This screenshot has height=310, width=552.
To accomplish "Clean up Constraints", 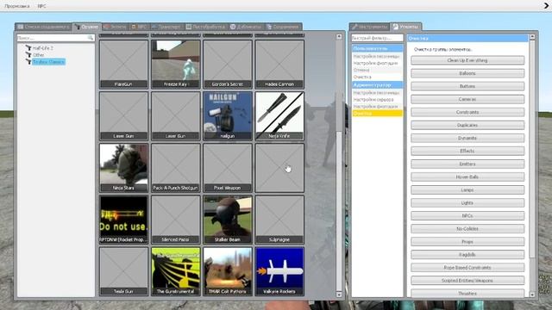I will [467, 112].
